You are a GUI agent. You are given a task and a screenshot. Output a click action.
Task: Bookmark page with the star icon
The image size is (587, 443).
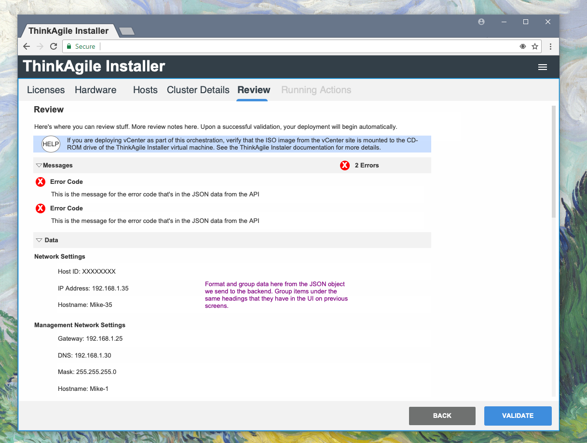(534, 46)
